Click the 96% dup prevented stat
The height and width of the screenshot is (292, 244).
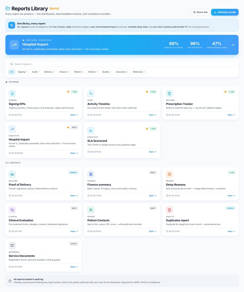pyautogui.click(x=195, y=45)
